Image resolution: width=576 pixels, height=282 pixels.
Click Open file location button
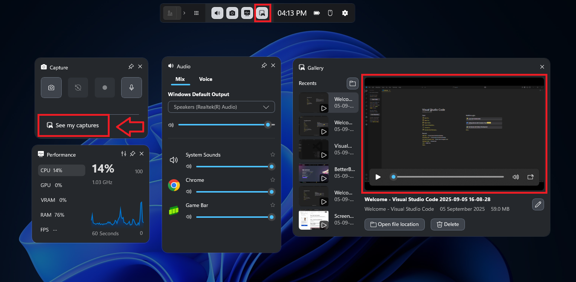point(394,224)
